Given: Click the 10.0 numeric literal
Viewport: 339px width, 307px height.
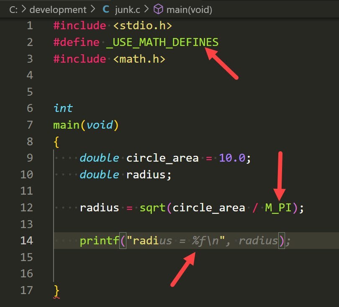Looking at the screenshot, I should [x=232, y=158].
